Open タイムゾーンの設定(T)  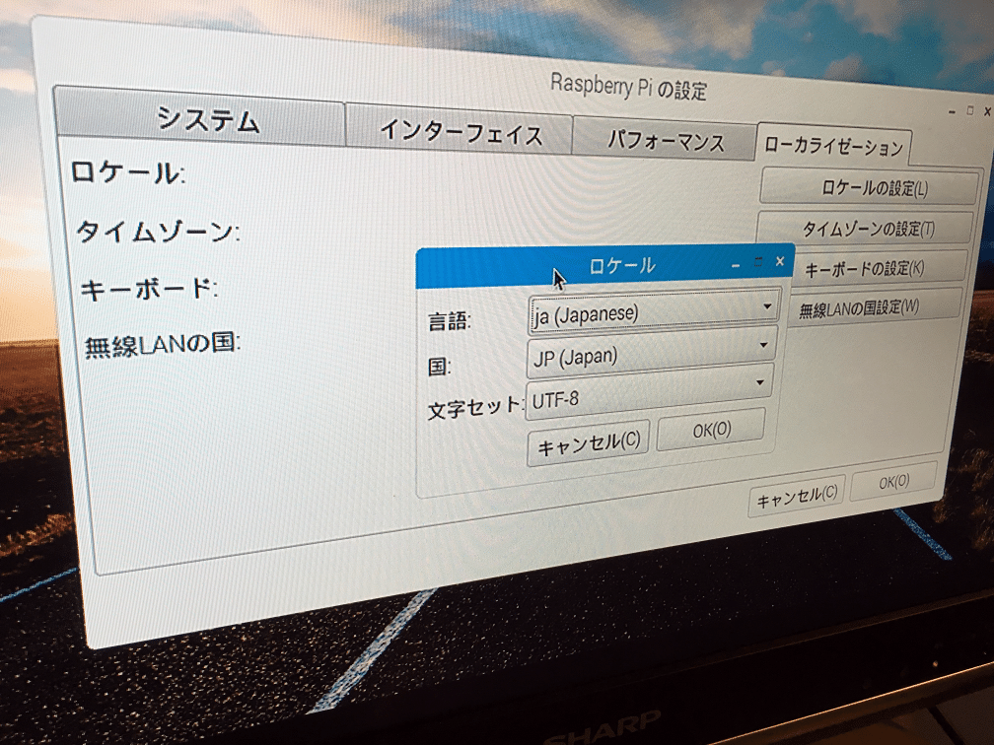click(x=867, y=228)
